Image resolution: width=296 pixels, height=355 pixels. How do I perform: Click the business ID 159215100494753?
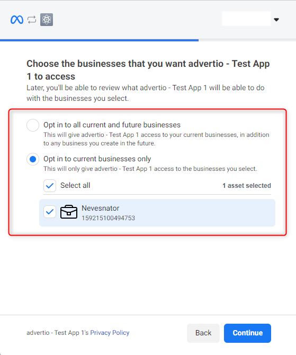point(108,218)
